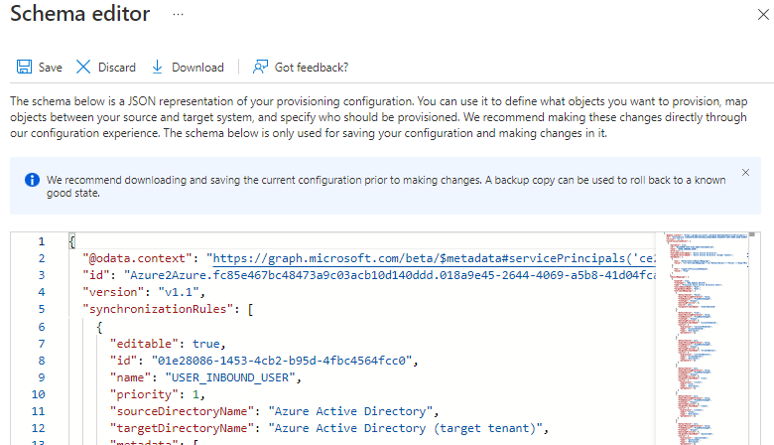Open the ellipsis menu beside Schema editor

[x=179, y=16]
